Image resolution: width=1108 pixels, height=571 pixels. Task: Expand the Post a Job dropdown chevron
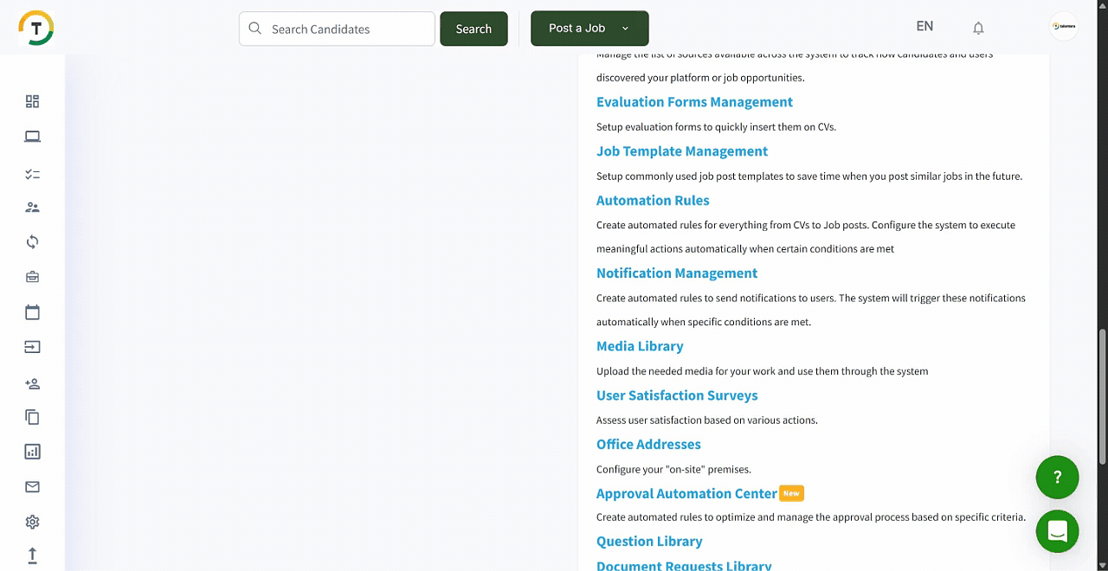(x=625, y=28)
